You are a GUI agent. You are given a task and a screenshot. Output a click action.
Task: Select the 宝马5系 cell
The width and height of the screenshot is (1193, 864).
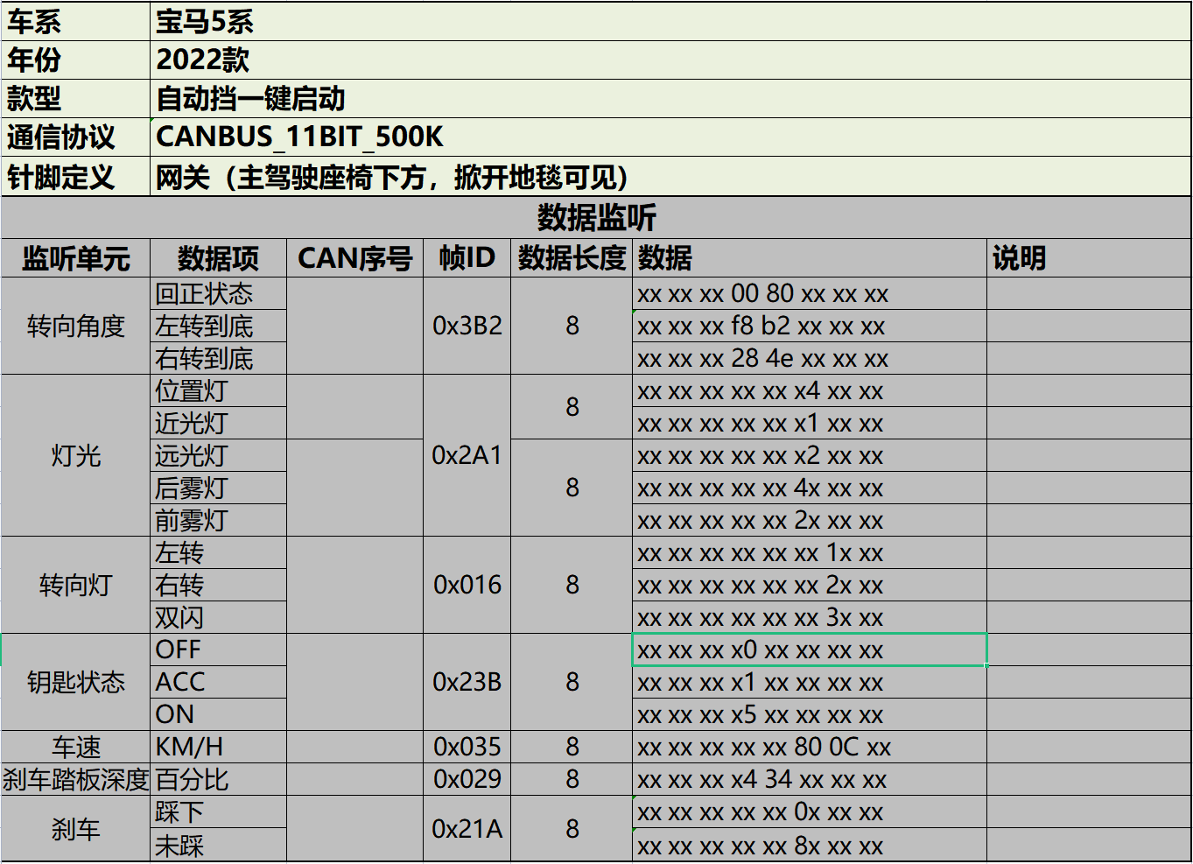(x=205, y=21)
